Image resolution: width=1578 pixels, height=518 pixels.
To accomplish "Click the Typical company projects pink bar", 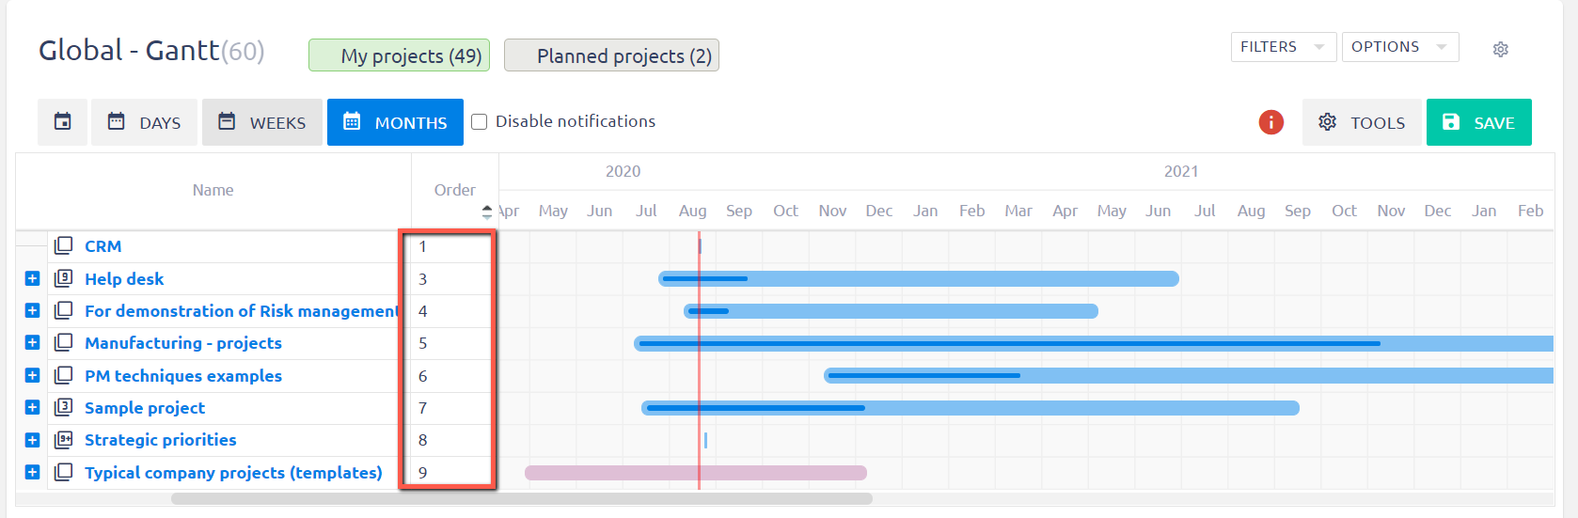I will [696, 473].
